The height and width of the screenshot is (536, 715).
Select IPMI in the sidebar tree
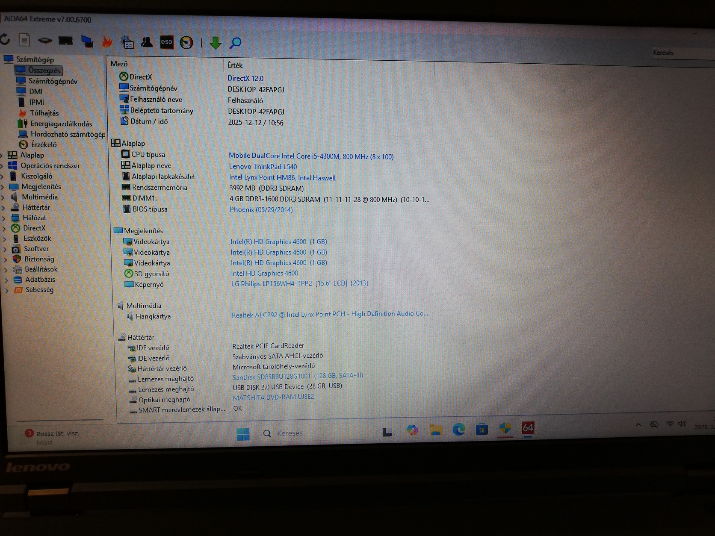coord(31,102)
